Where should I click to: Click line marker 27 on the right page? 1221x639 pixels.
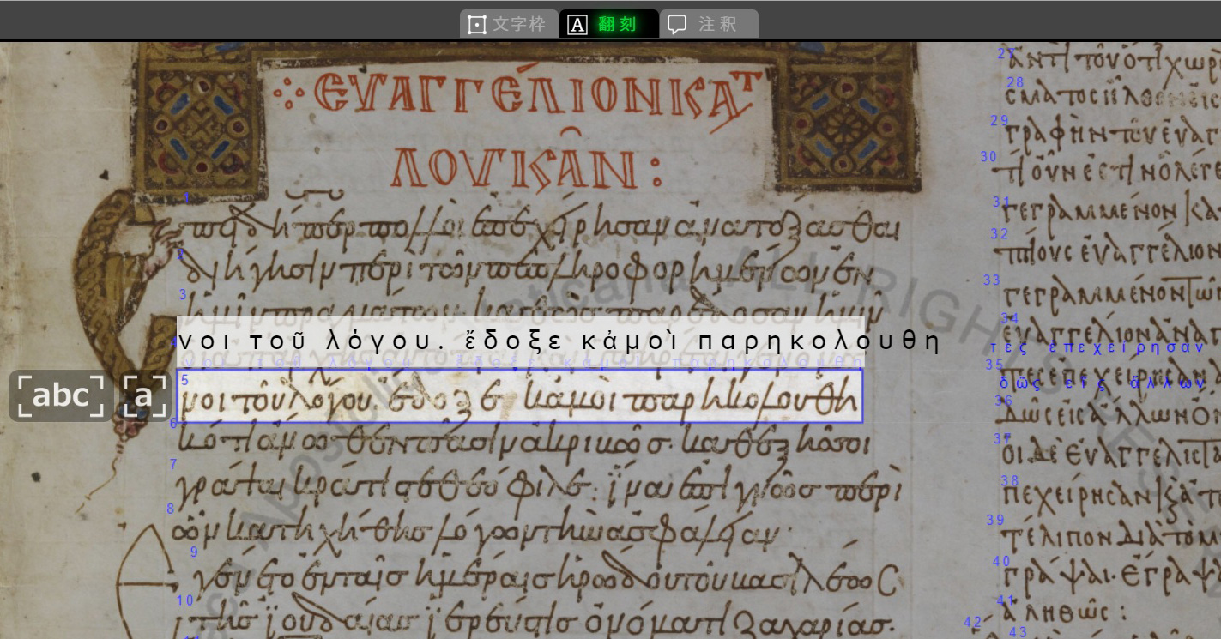pyautogui.click(x=1004, y=53)
